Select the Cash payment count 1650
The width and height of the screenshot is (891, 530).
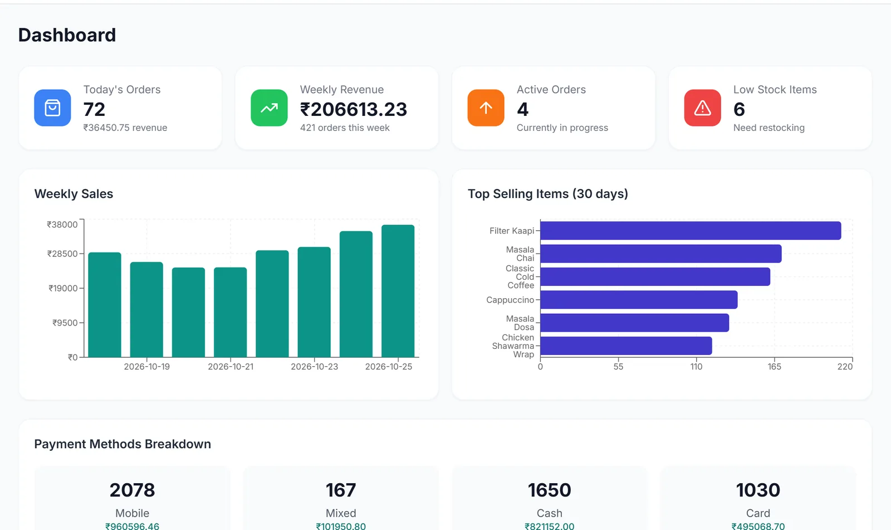coord(550,490)
